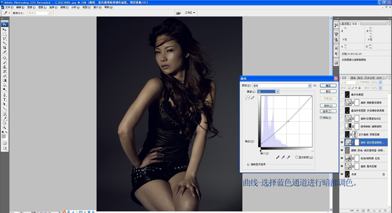
Task: Show the 正片叠底 背景压暗 layer
Action: click(x=342, y=135)
